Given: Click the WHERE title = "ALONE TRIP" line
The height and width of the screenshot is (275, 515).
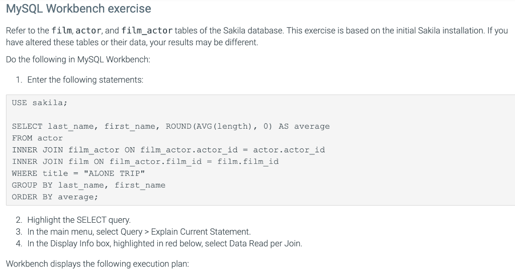Looking at the screenshot, I should [78, 173].
